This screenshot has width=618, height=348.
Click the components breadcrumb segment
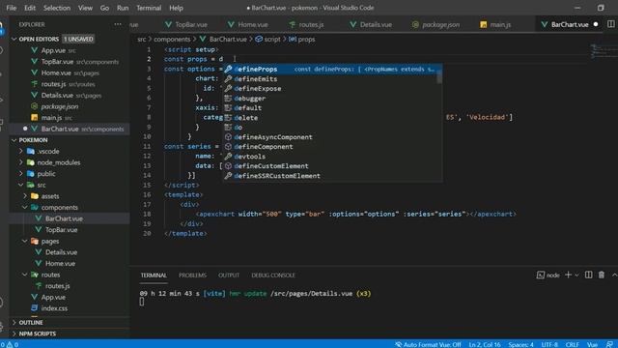click(x=172, y=39)
